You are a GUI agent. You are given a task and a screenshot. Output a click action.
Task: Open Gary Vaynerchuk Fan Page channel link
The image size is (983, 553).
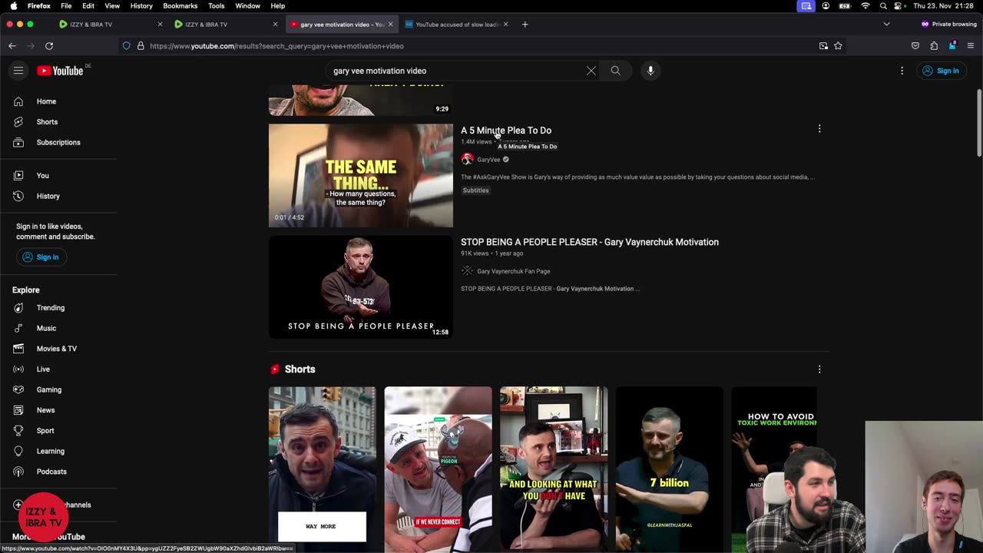click(x=513, y=271)
